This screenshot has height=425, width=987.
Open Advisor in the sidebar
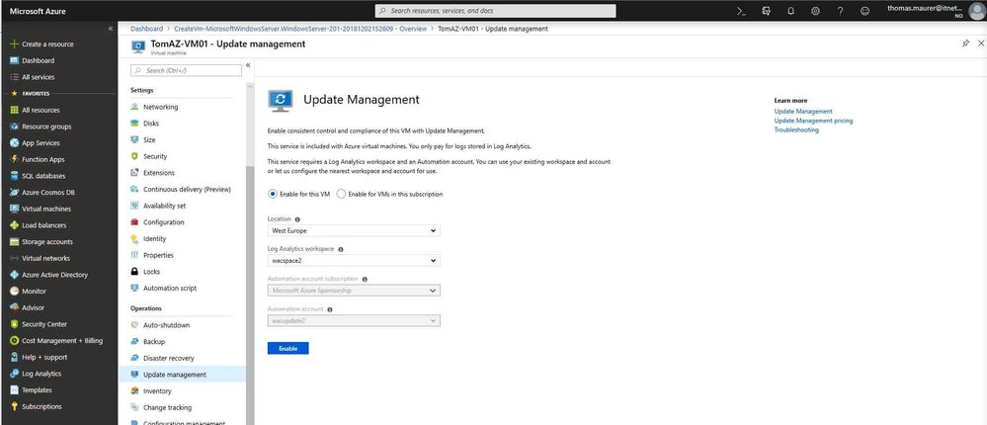coord(27,307)
